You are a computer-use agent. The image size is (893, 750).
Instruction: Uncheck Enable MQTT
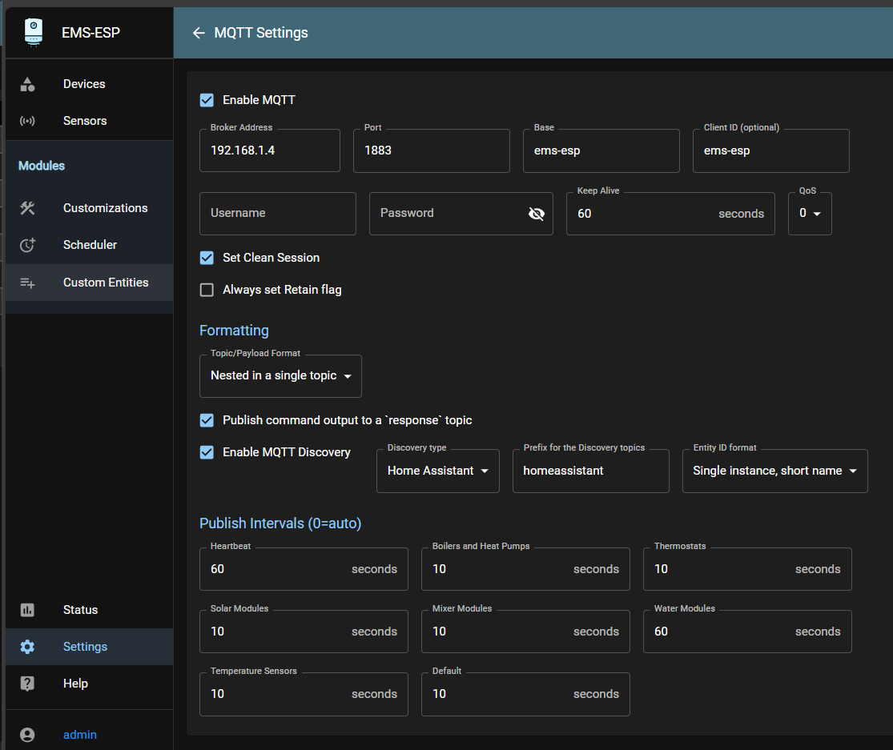click(x=207, y=99)
